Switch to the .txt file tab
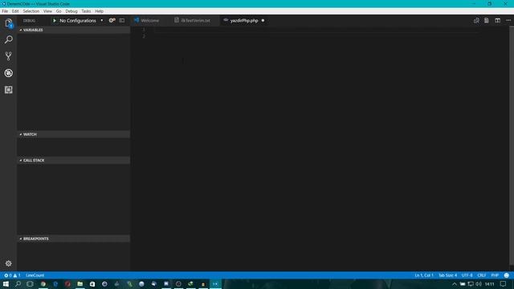This screenshot has height=289, width=514. point(195,20)
